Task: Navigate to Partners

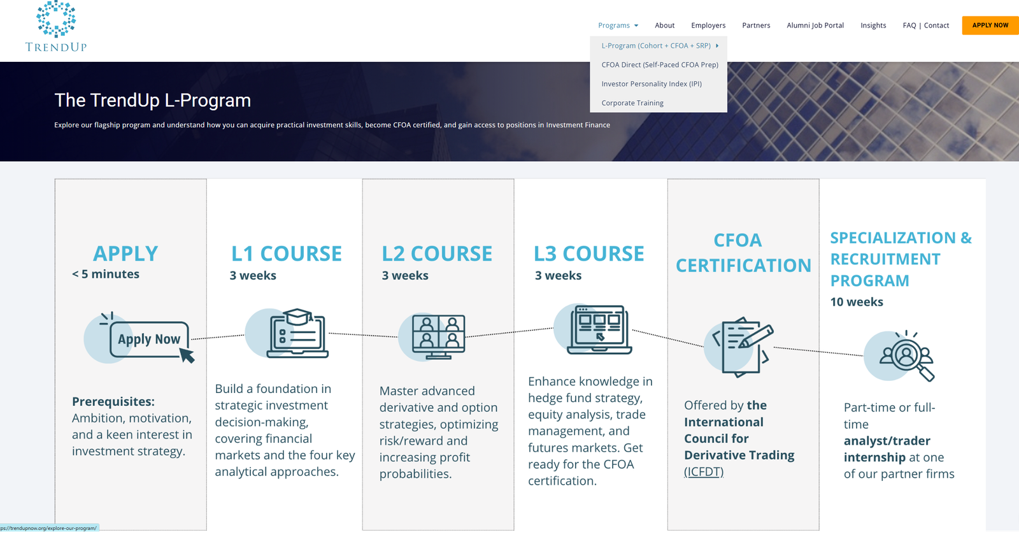Action: 756,25
